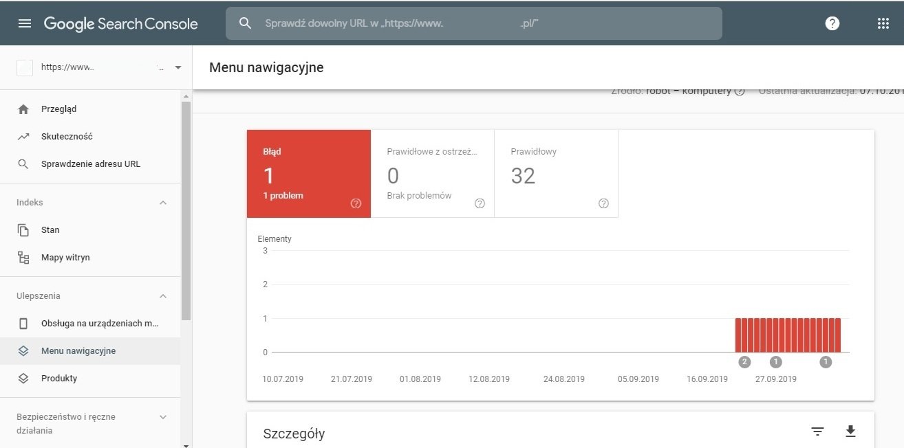Image resolution: width=904 pixels, height=448 pixels.
Task: Toggle the Prawidłowe z ostrzeżeniem status card
Action: click(433, 174)
